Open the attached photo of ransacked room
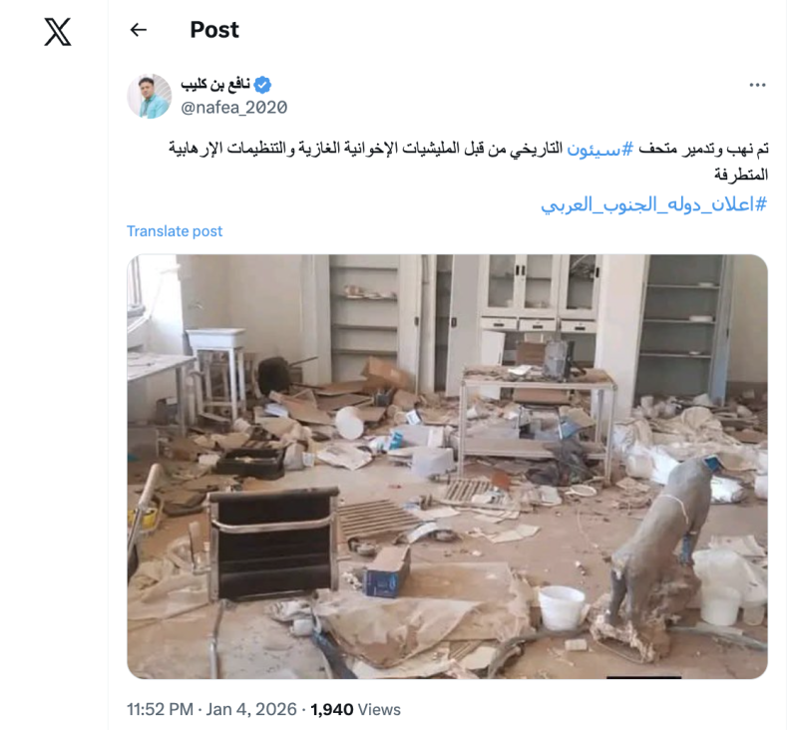798x730 pixels. (x=447, y=467)
